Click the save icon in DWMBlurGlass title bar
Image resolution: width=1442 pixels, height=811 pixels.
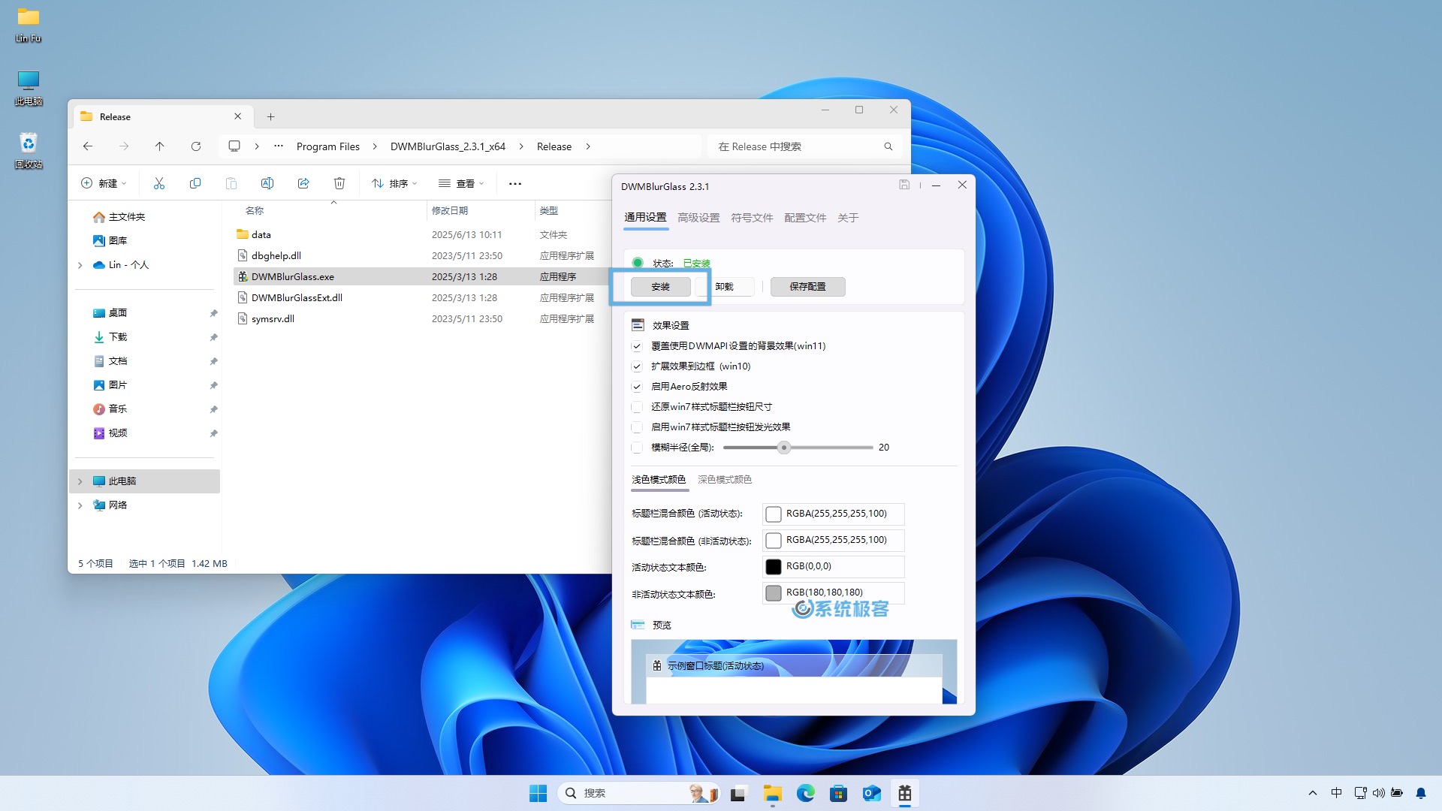pos(904,185)
